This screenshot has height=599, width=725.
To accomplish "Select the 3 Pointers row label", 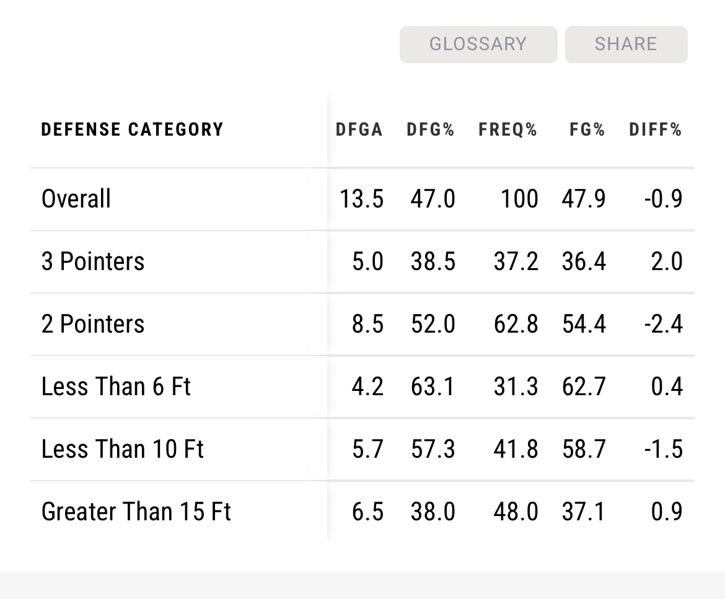I will coord(93,261).
